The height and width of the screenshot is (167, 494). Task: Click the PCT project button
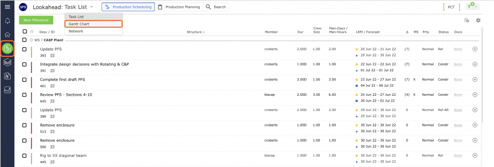(x=451, y=7)
